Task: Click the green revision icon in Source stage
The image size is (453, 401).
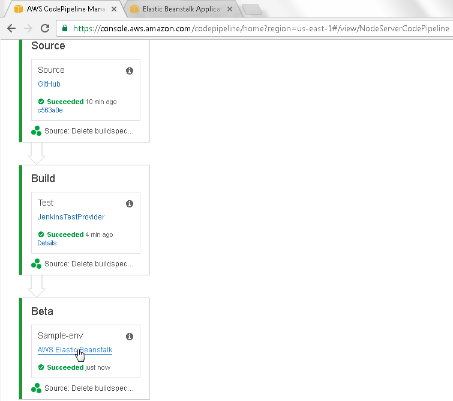Action: pos(37,131)
